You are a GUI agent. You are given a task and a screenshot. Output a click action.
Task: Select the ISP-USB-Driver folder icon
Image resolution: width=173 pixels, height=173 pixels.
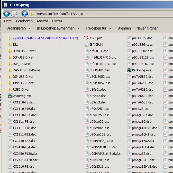(x=10, y=76)
